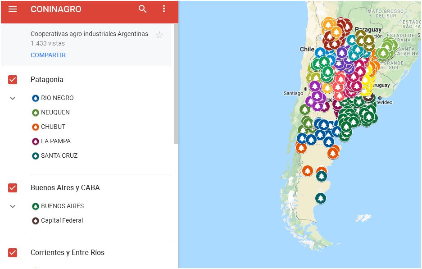Screen dimensions: 422x269
Task: Click the CONINAGRO header title
Action: click(56, 9)
